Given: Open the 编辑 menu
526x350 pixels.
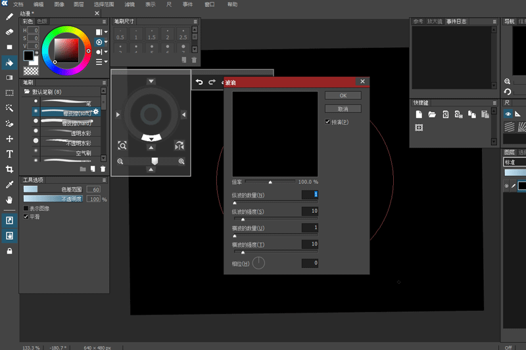Looking at the screenshot, I should 38,5.
